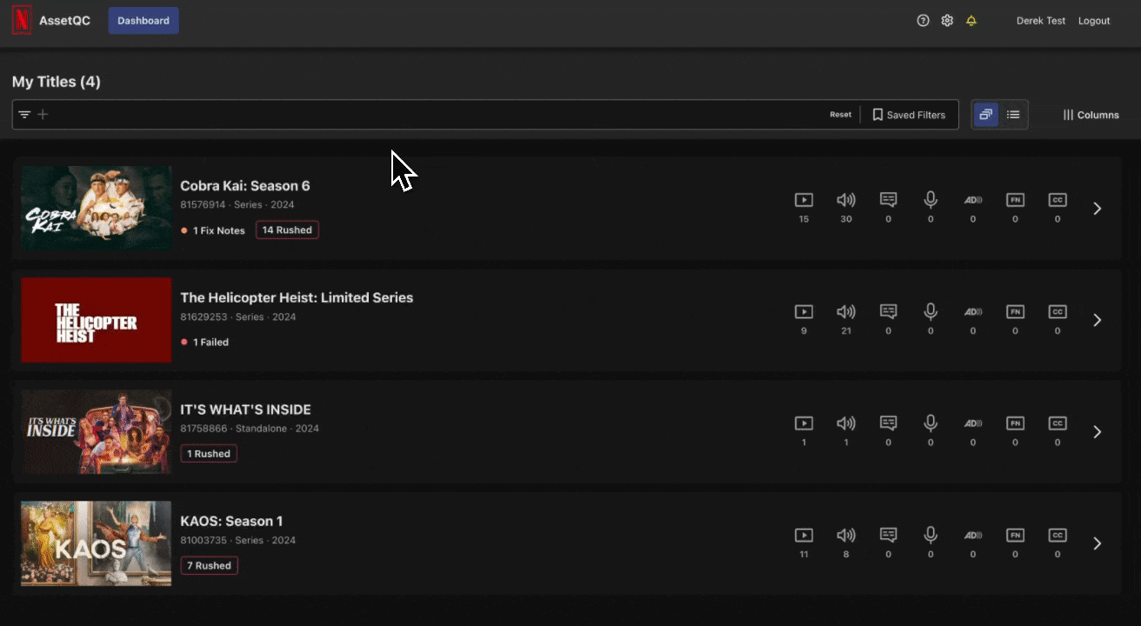
Task: Click the 1 Rushed badge on IT'S WHAT'S INSIDE
Action: pos(209,454)
